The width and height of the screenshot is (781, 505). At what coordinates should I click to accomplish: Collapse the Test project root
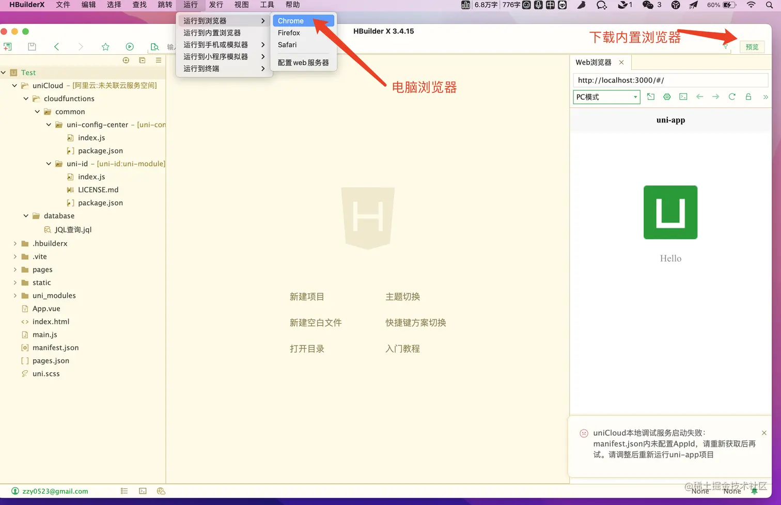click(4, 73)
